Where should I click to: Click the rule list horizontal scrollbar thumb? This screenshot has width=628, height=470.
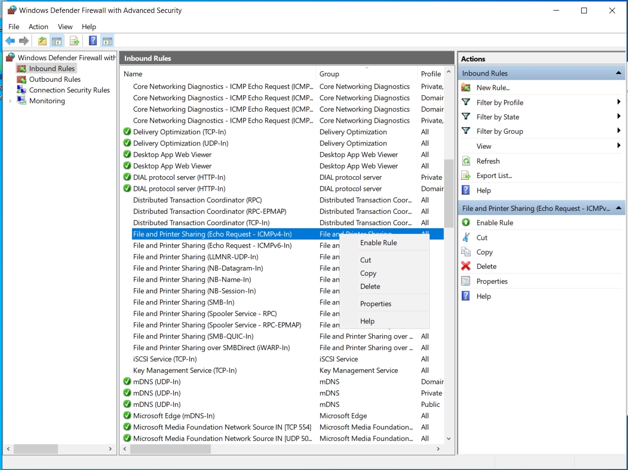(x=170, y=449)
